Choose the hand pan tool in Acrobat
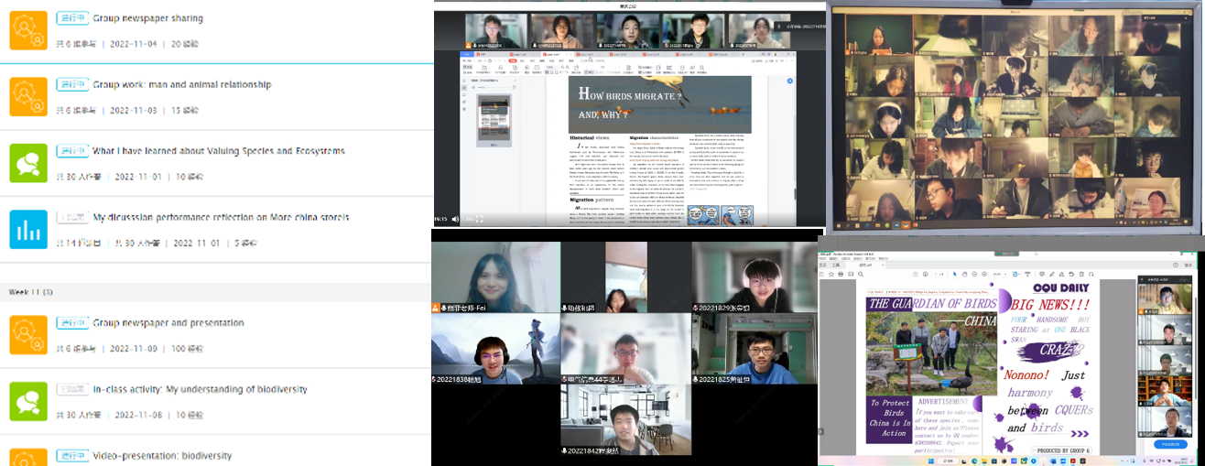1205x466 pixels. (964, 274)
